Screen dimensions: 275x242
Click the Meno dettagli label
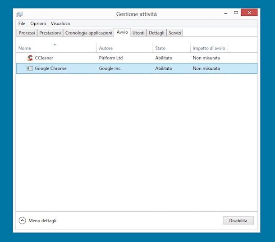[42, 220]
